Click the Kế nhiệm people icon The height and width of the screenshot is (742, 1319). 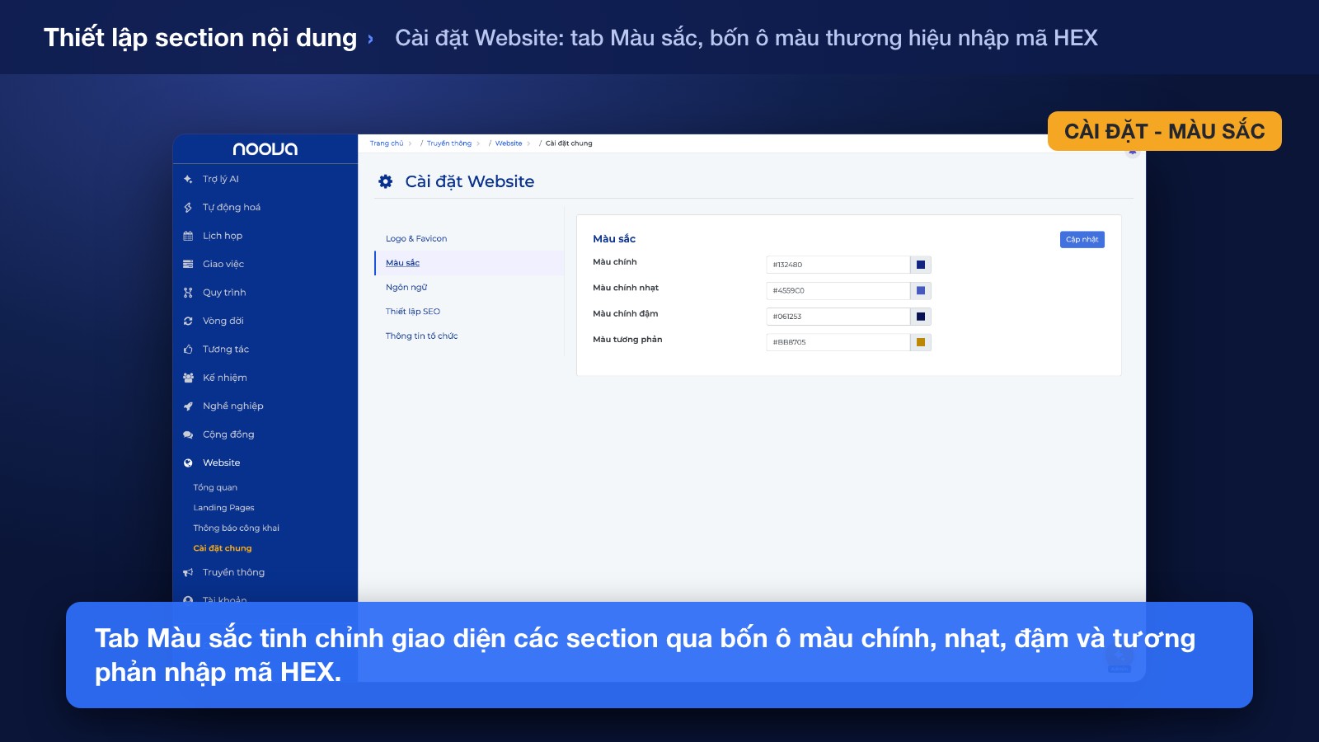188,378
